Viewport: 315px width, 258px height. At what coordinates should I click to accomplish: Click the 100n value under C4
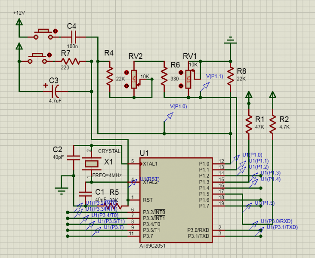point(72,46)
